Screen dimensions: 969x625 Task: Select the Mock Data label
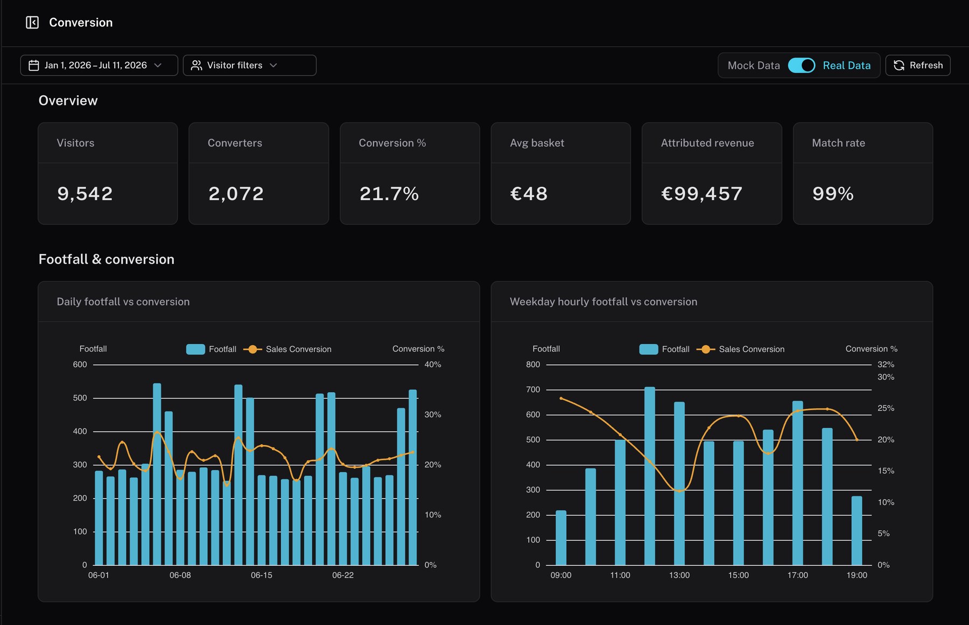(754, 66)
